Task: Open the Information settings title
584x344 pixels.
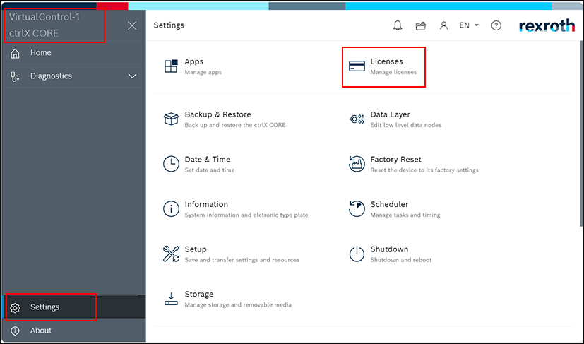Action: coord(206,204)
